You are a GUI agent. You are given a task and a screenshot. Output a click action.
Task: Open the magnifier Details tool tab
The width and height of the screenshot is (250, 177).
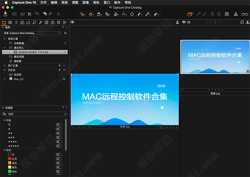pos(34,22)
